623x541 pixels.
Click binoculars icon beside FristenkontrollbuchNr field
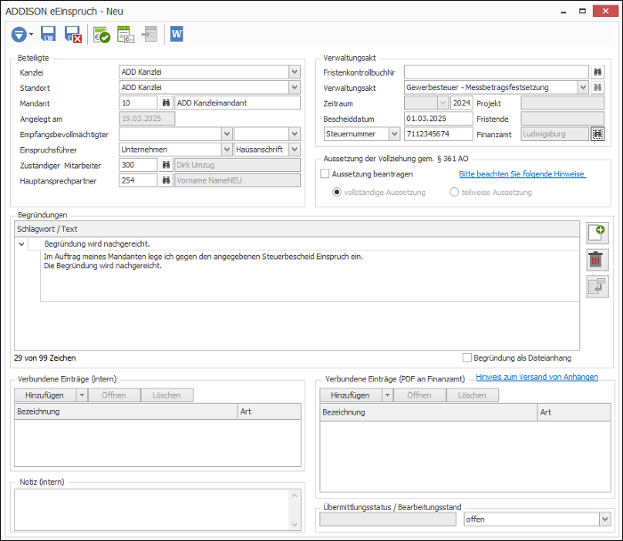pyautogui.click(x=597, y=72)
